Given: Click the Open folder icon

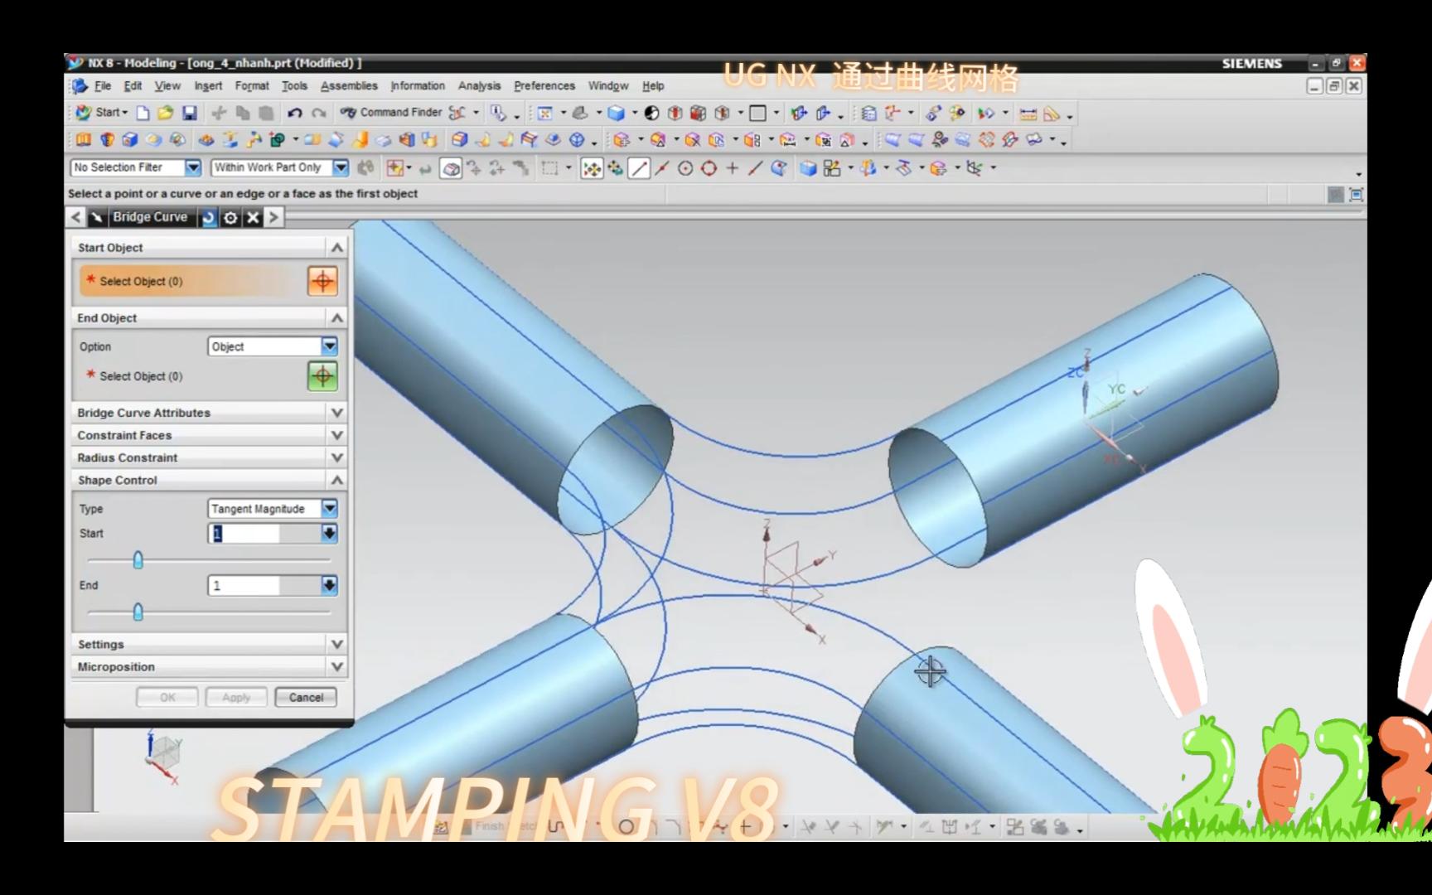Looking at the screenshot, I should pyautogui.click(x=166, y=113).
